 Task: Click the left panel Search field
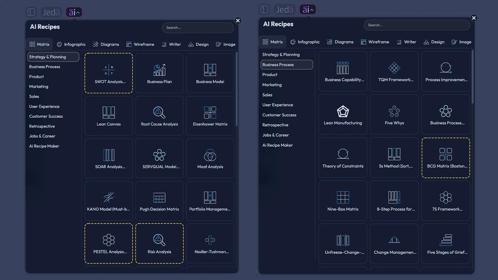coord(198,28)
